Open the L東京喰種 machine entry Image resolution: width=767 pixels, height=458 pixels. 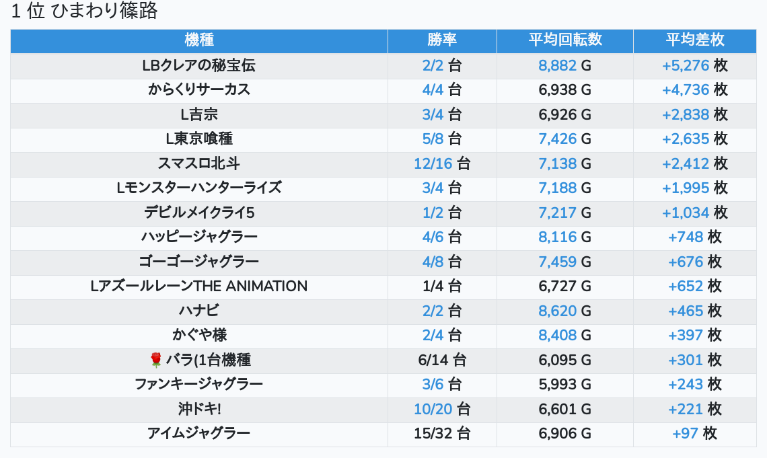tap(198, 139)
